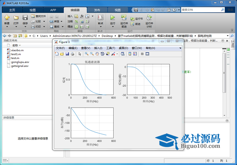This screenshot has height=165, width=237.
Task: Click the uncomment icon with crossed percent
Action: (82, 21)
